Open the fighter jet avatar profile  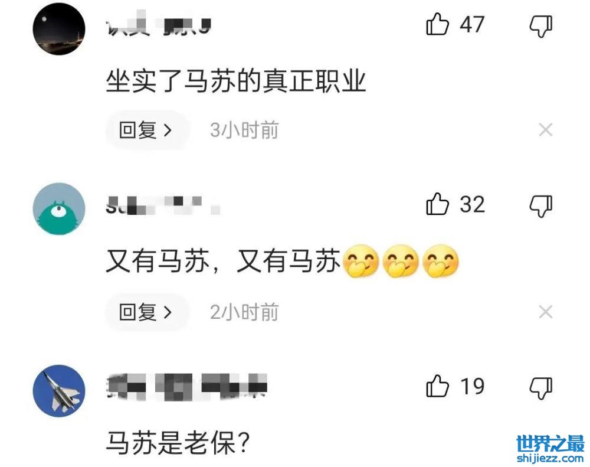coord(59,391)
